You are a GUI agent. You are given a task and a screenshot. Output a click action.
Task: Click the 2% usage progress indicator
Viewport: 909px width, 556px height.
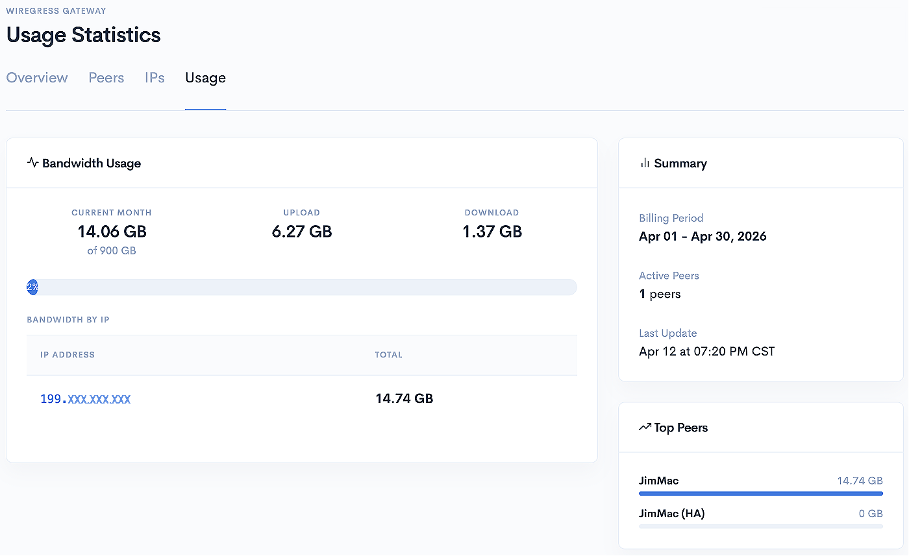point(32,287)
